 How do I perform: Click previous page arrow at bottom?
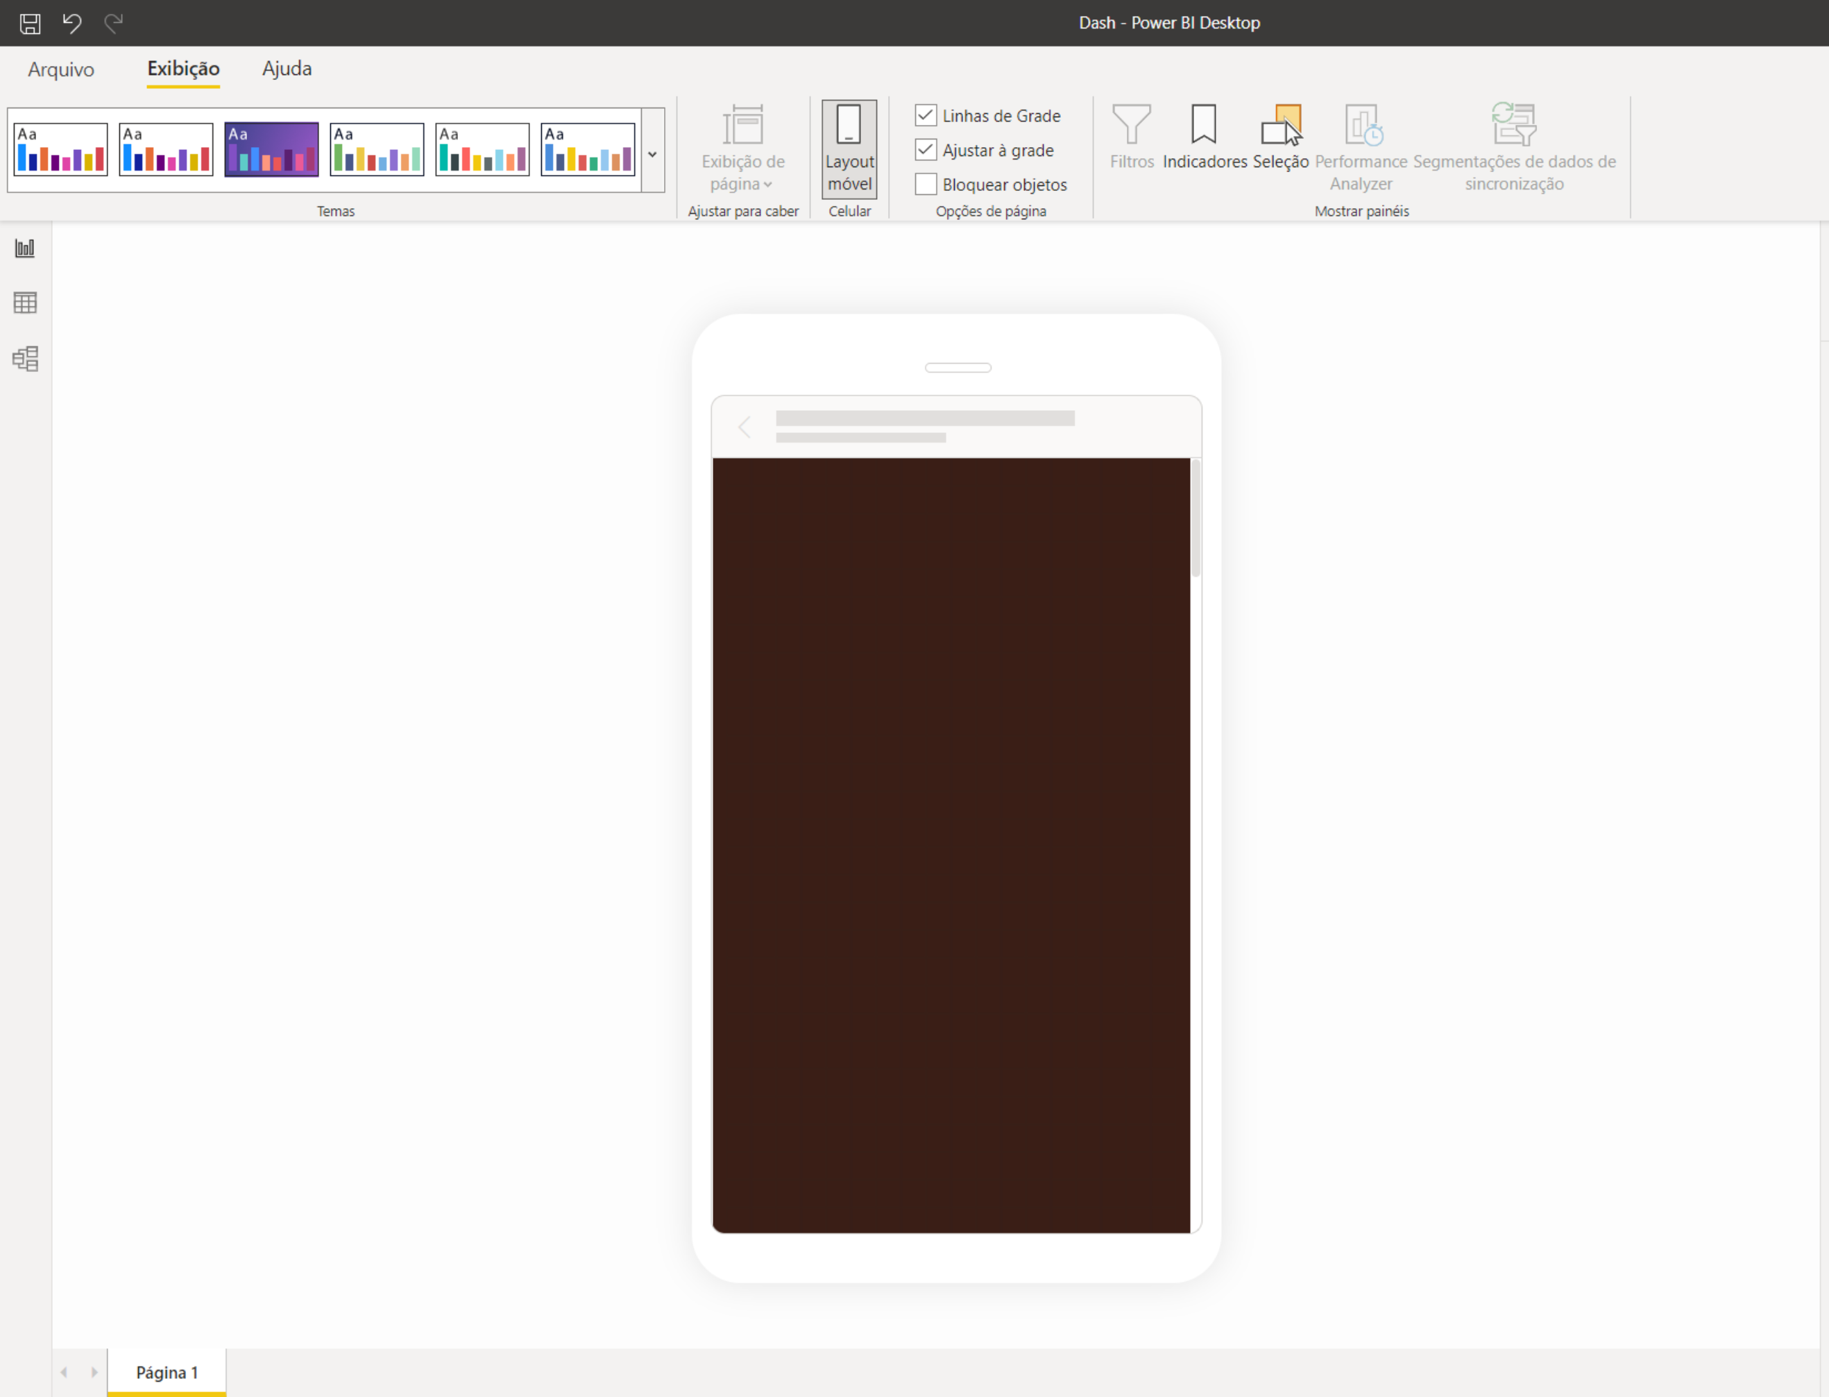(64, 1372)
